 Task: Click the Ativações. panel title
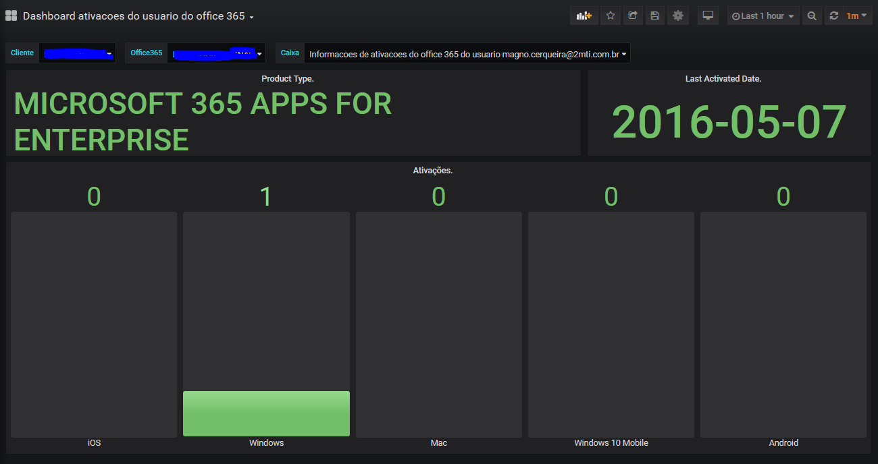[x=433, y=171]
